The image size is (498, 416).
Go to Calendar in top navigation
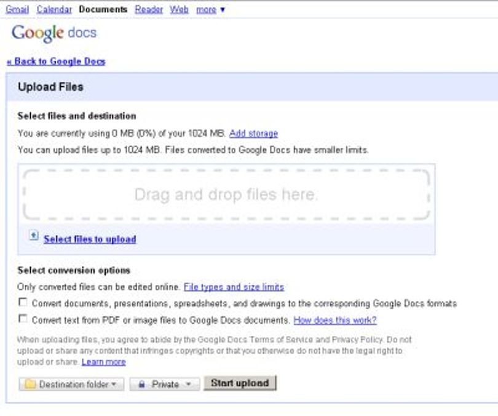click(54, 9)
